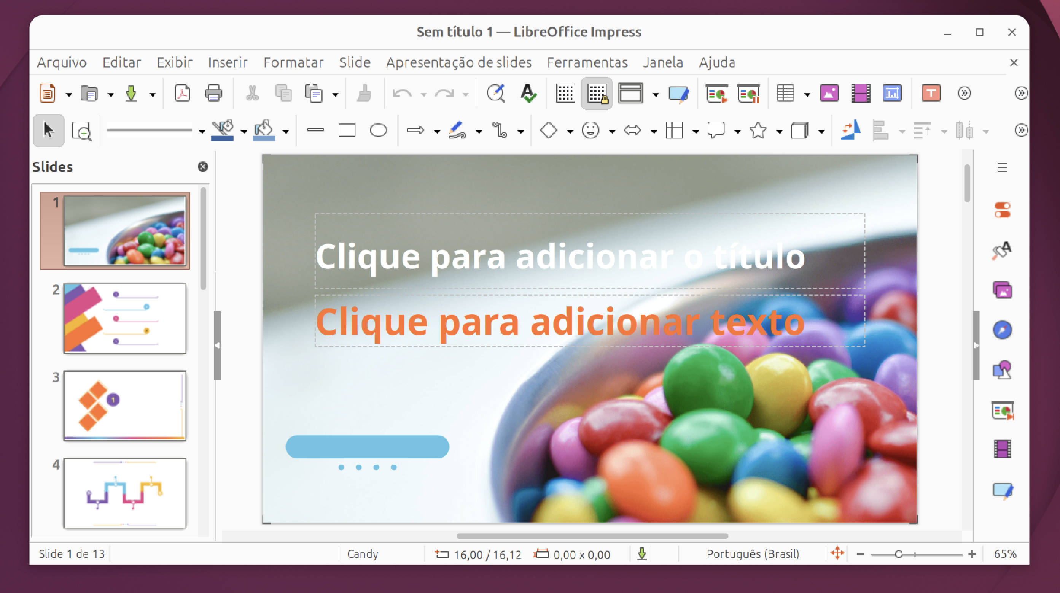
Task: Click the Paste icon
Action: tap(314, 94)
